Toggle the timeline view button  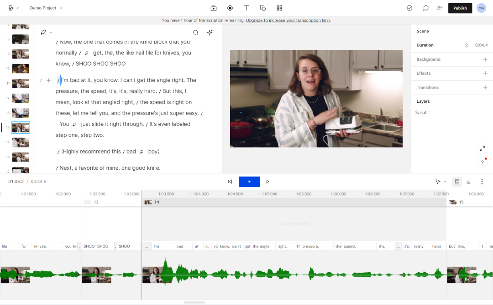coord(456,182)
